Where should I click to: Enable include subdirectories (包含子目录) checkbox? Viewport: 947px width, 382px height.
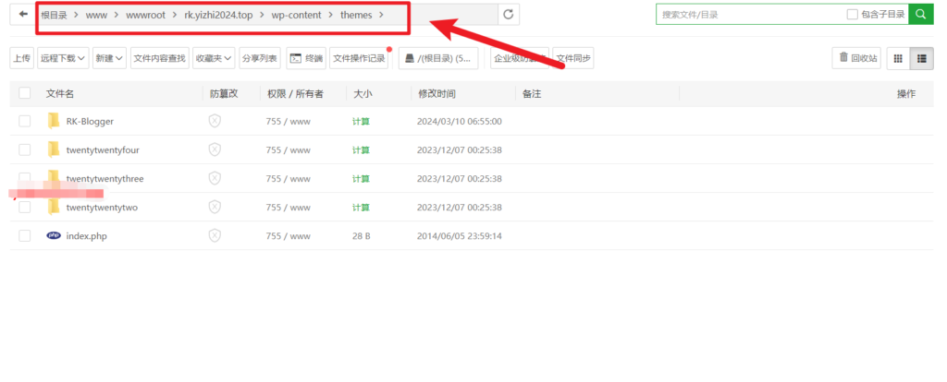click(852, 15)
